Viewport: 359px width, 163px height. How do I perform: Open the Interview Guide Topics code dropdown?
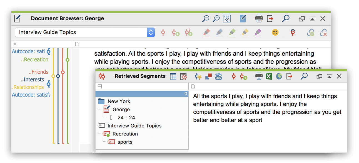(151, 32)
